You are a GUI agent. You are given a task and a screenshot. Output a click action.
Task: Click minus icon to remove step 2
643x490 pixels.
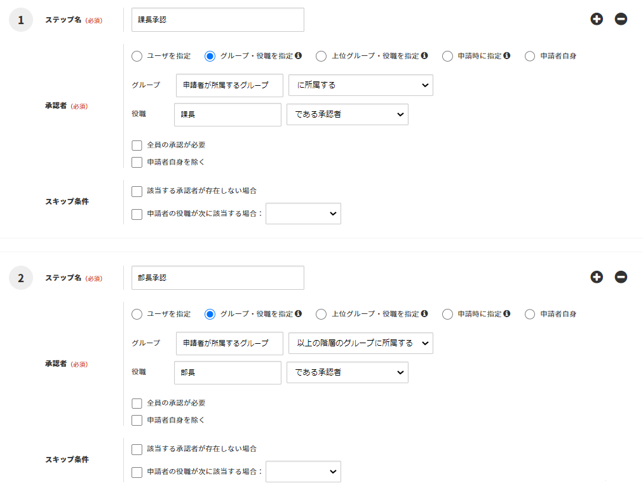click(621, 277)
